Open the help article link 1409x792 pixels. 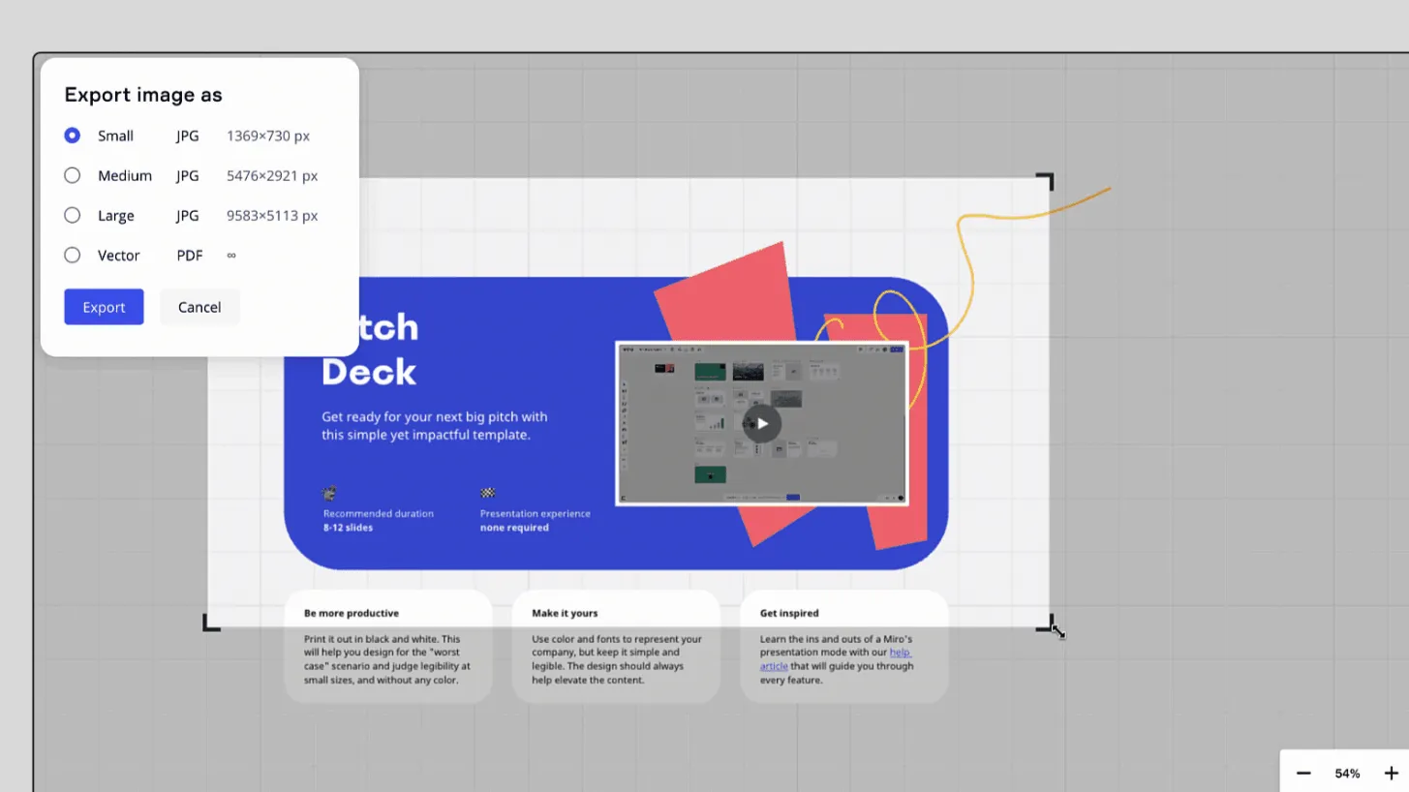(836, 658)
